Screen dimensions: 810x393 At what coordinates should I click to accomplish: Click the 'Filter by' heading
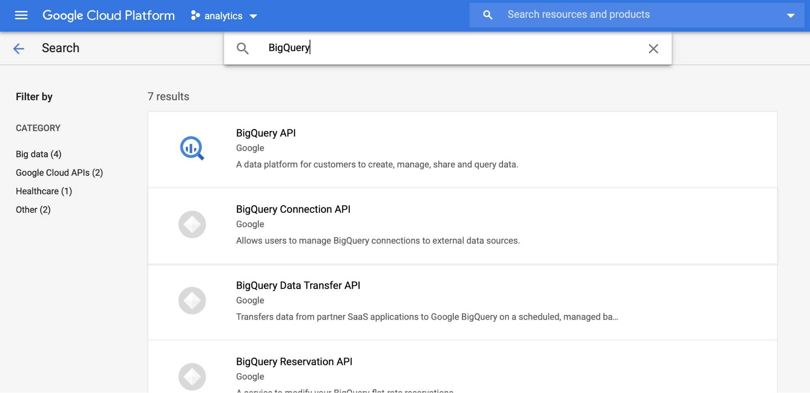[34, 97]
